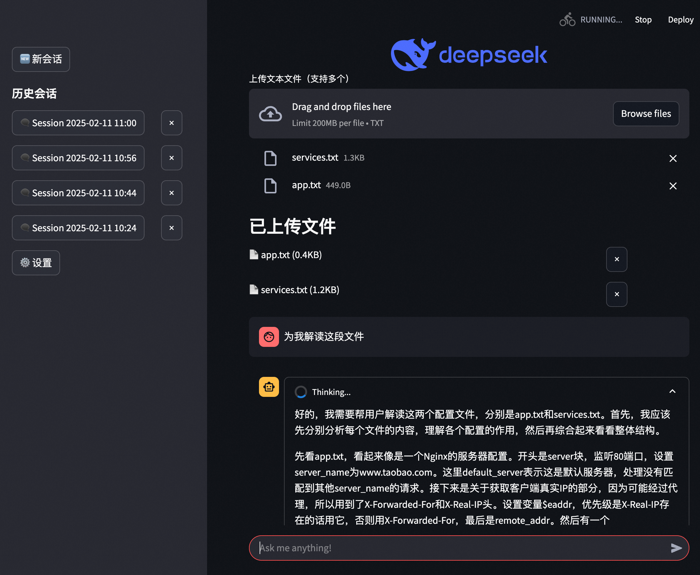Open Session 2025-02-11 10:24
This screenshot has height=575, width=700.
(x=78, y=228)
